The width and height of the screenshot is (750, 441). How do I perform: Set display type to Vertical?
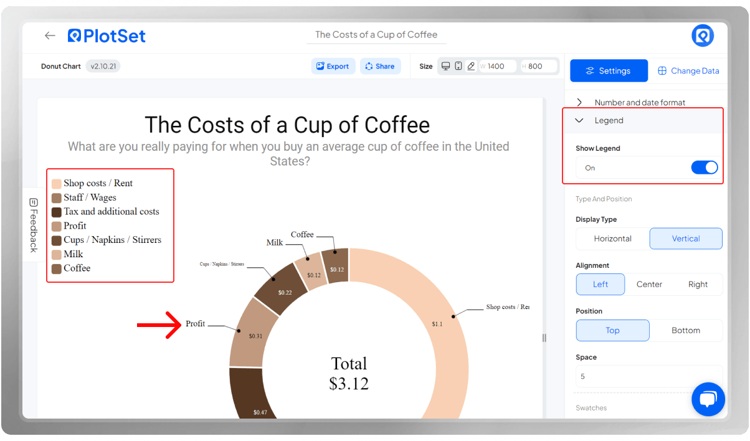pyautogui.click(x=686, y=239)
